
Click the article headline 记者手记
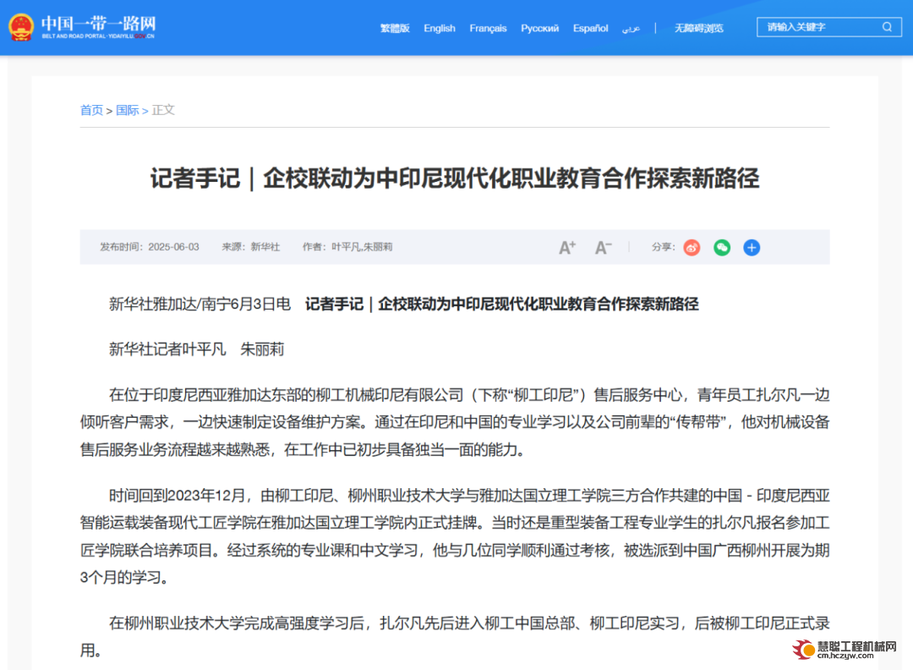[x=454, y=178]
